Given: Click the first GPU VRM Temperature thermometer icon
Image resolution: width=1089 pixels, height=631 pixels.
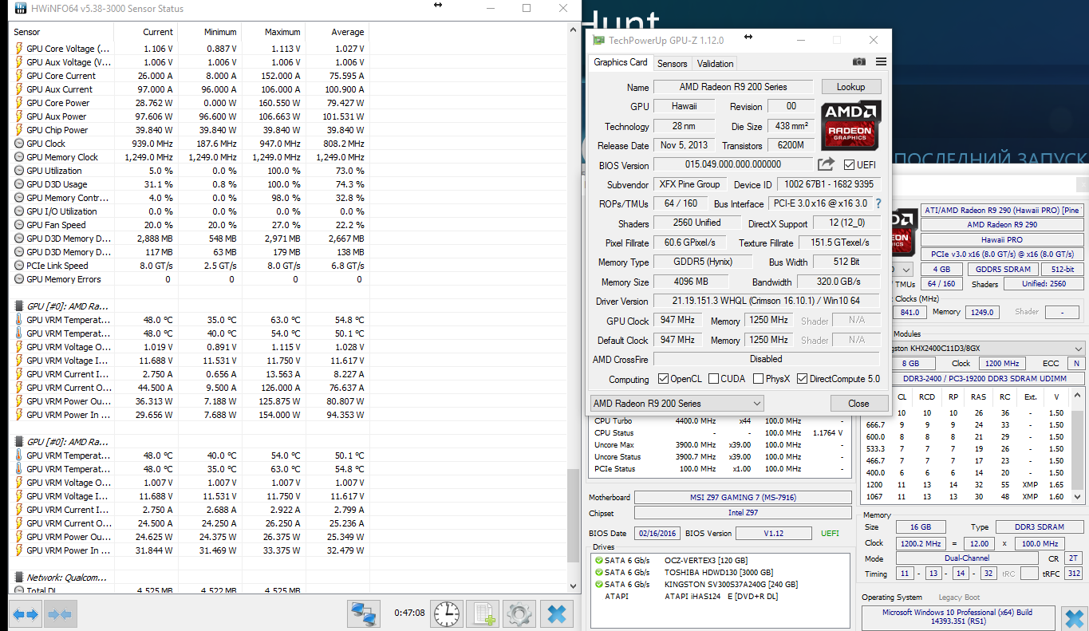Looking at the screenshot, I should point(19,320).
